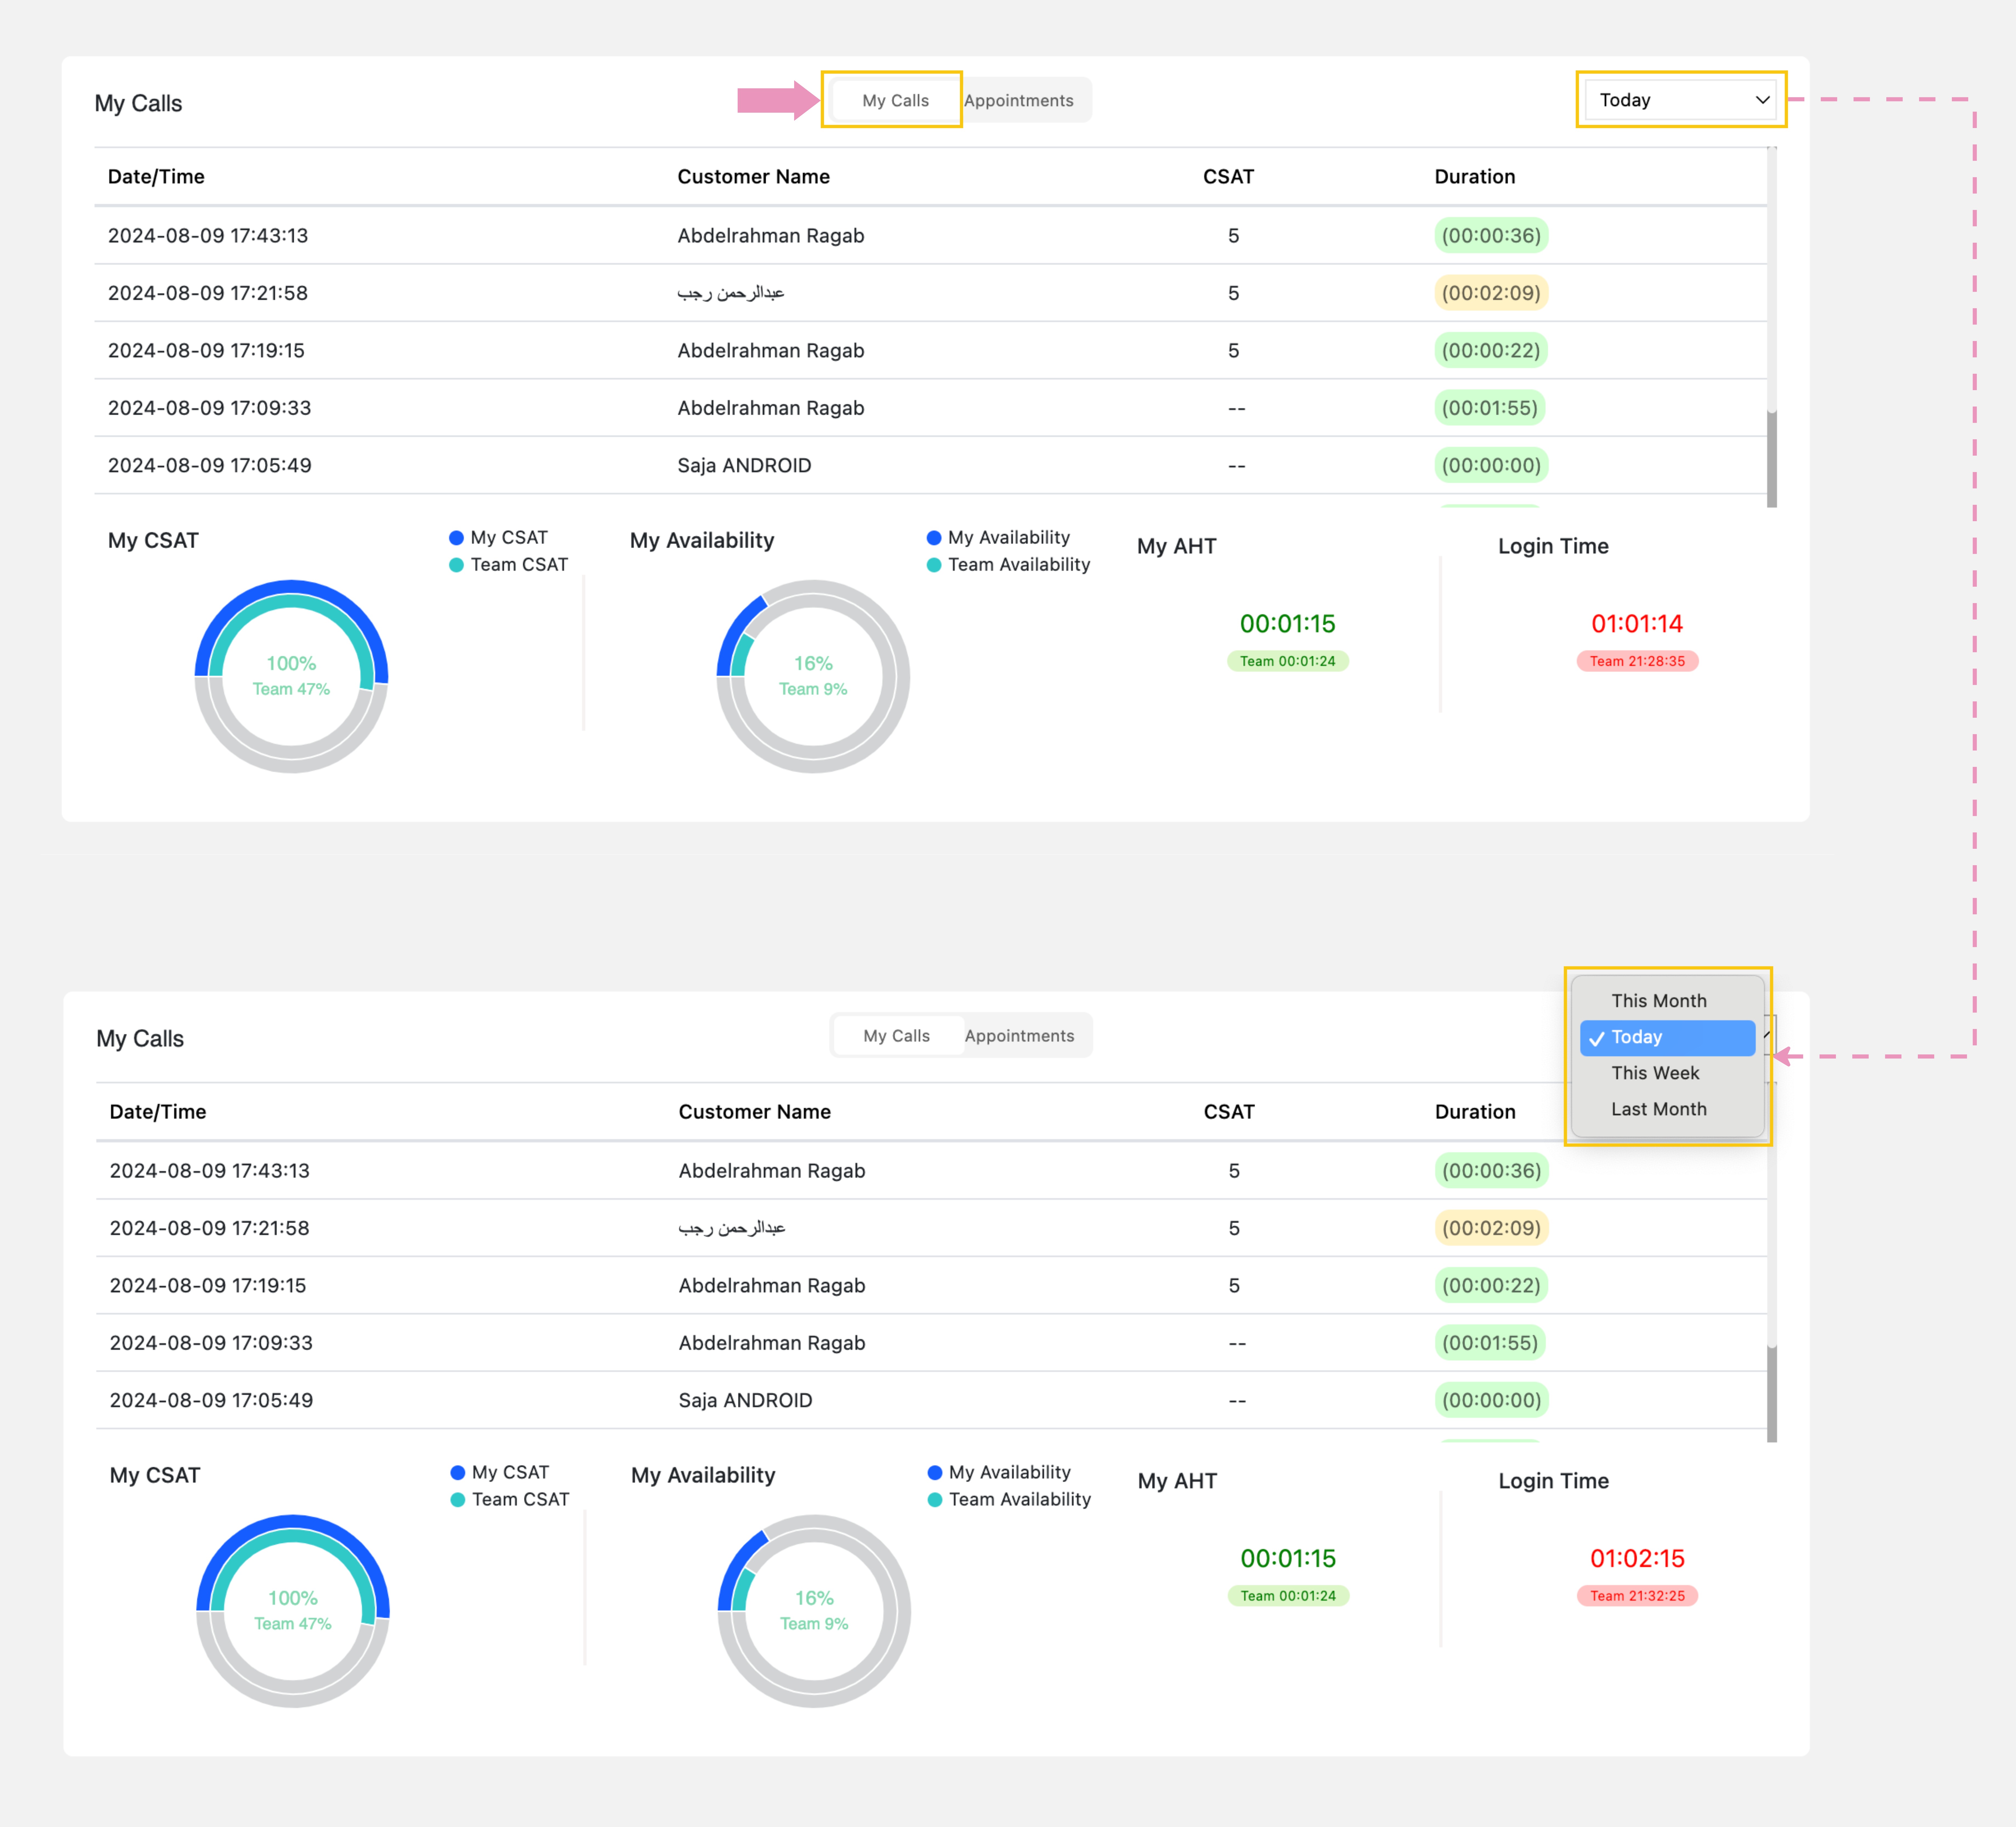Image resolution: width=2016 pixels, height=1827 pixels.
Task: Click top panel's My CSAT 100% donut chart
Action: pyautogui.click(x=291, y=676)
